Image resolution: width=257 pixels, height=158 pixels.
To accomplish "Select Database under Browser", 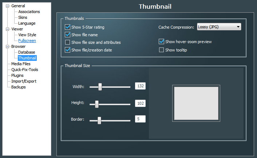I will tap(27, 52).
